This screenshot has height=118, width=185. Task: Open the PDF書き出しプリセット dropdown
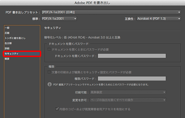111,12
